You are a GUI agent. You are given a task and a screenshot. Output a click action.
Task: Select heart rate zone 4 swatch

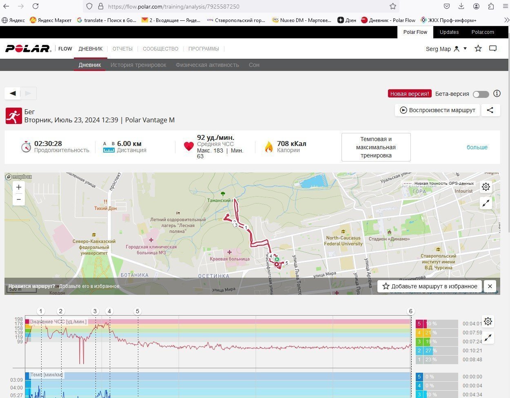click(x=419, y=333)
